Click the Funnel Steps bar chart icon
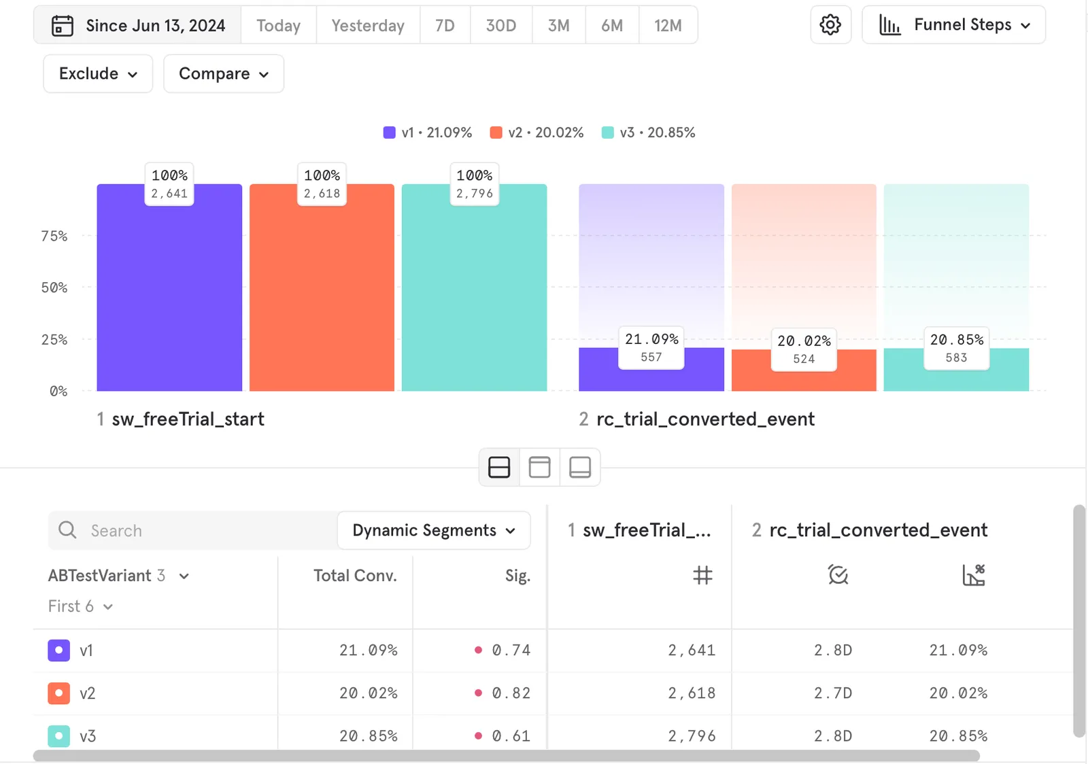The height and width of the screenshot is (764, 1088). point(889,25)
